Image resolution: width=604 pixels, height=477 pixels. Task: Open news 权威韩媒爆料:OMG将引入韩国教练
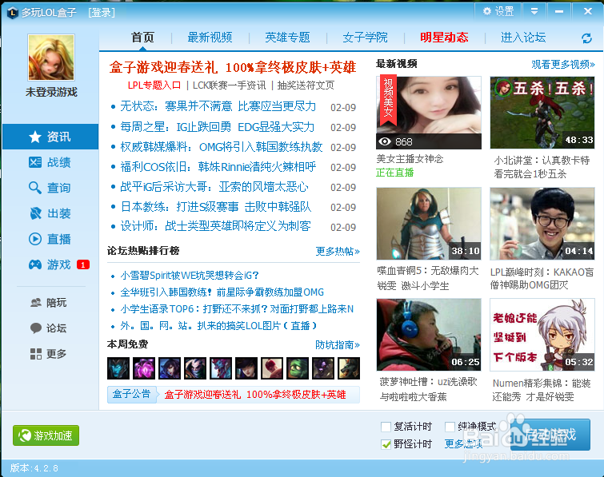(222, 146)
